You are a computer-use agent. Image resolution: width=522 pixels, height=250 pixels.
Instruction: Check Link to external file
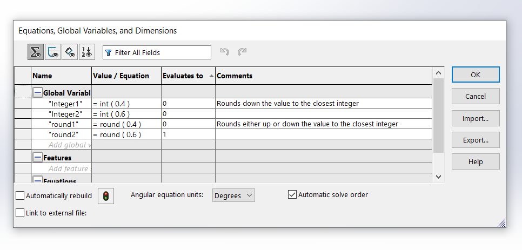tap(21, 213)
